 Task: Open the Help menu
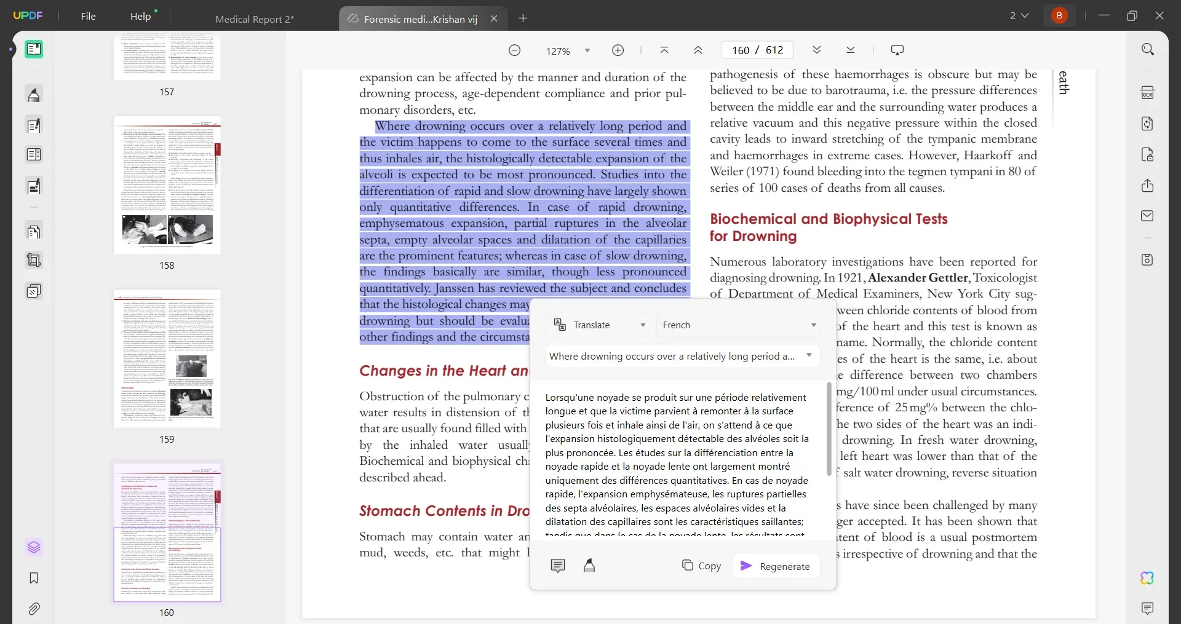[x=140, y=16]
